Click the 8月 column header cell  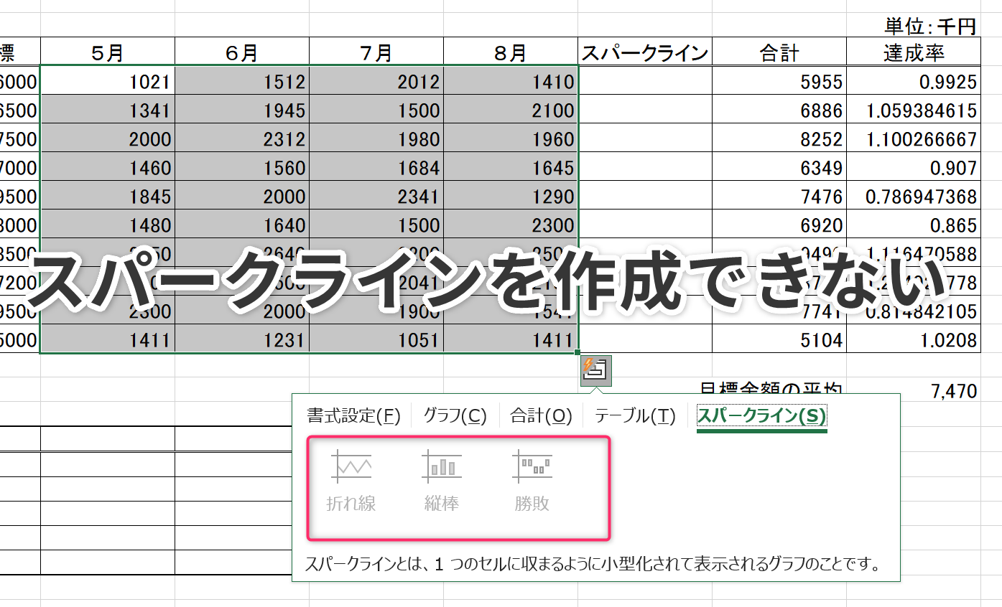click(511, 52)
